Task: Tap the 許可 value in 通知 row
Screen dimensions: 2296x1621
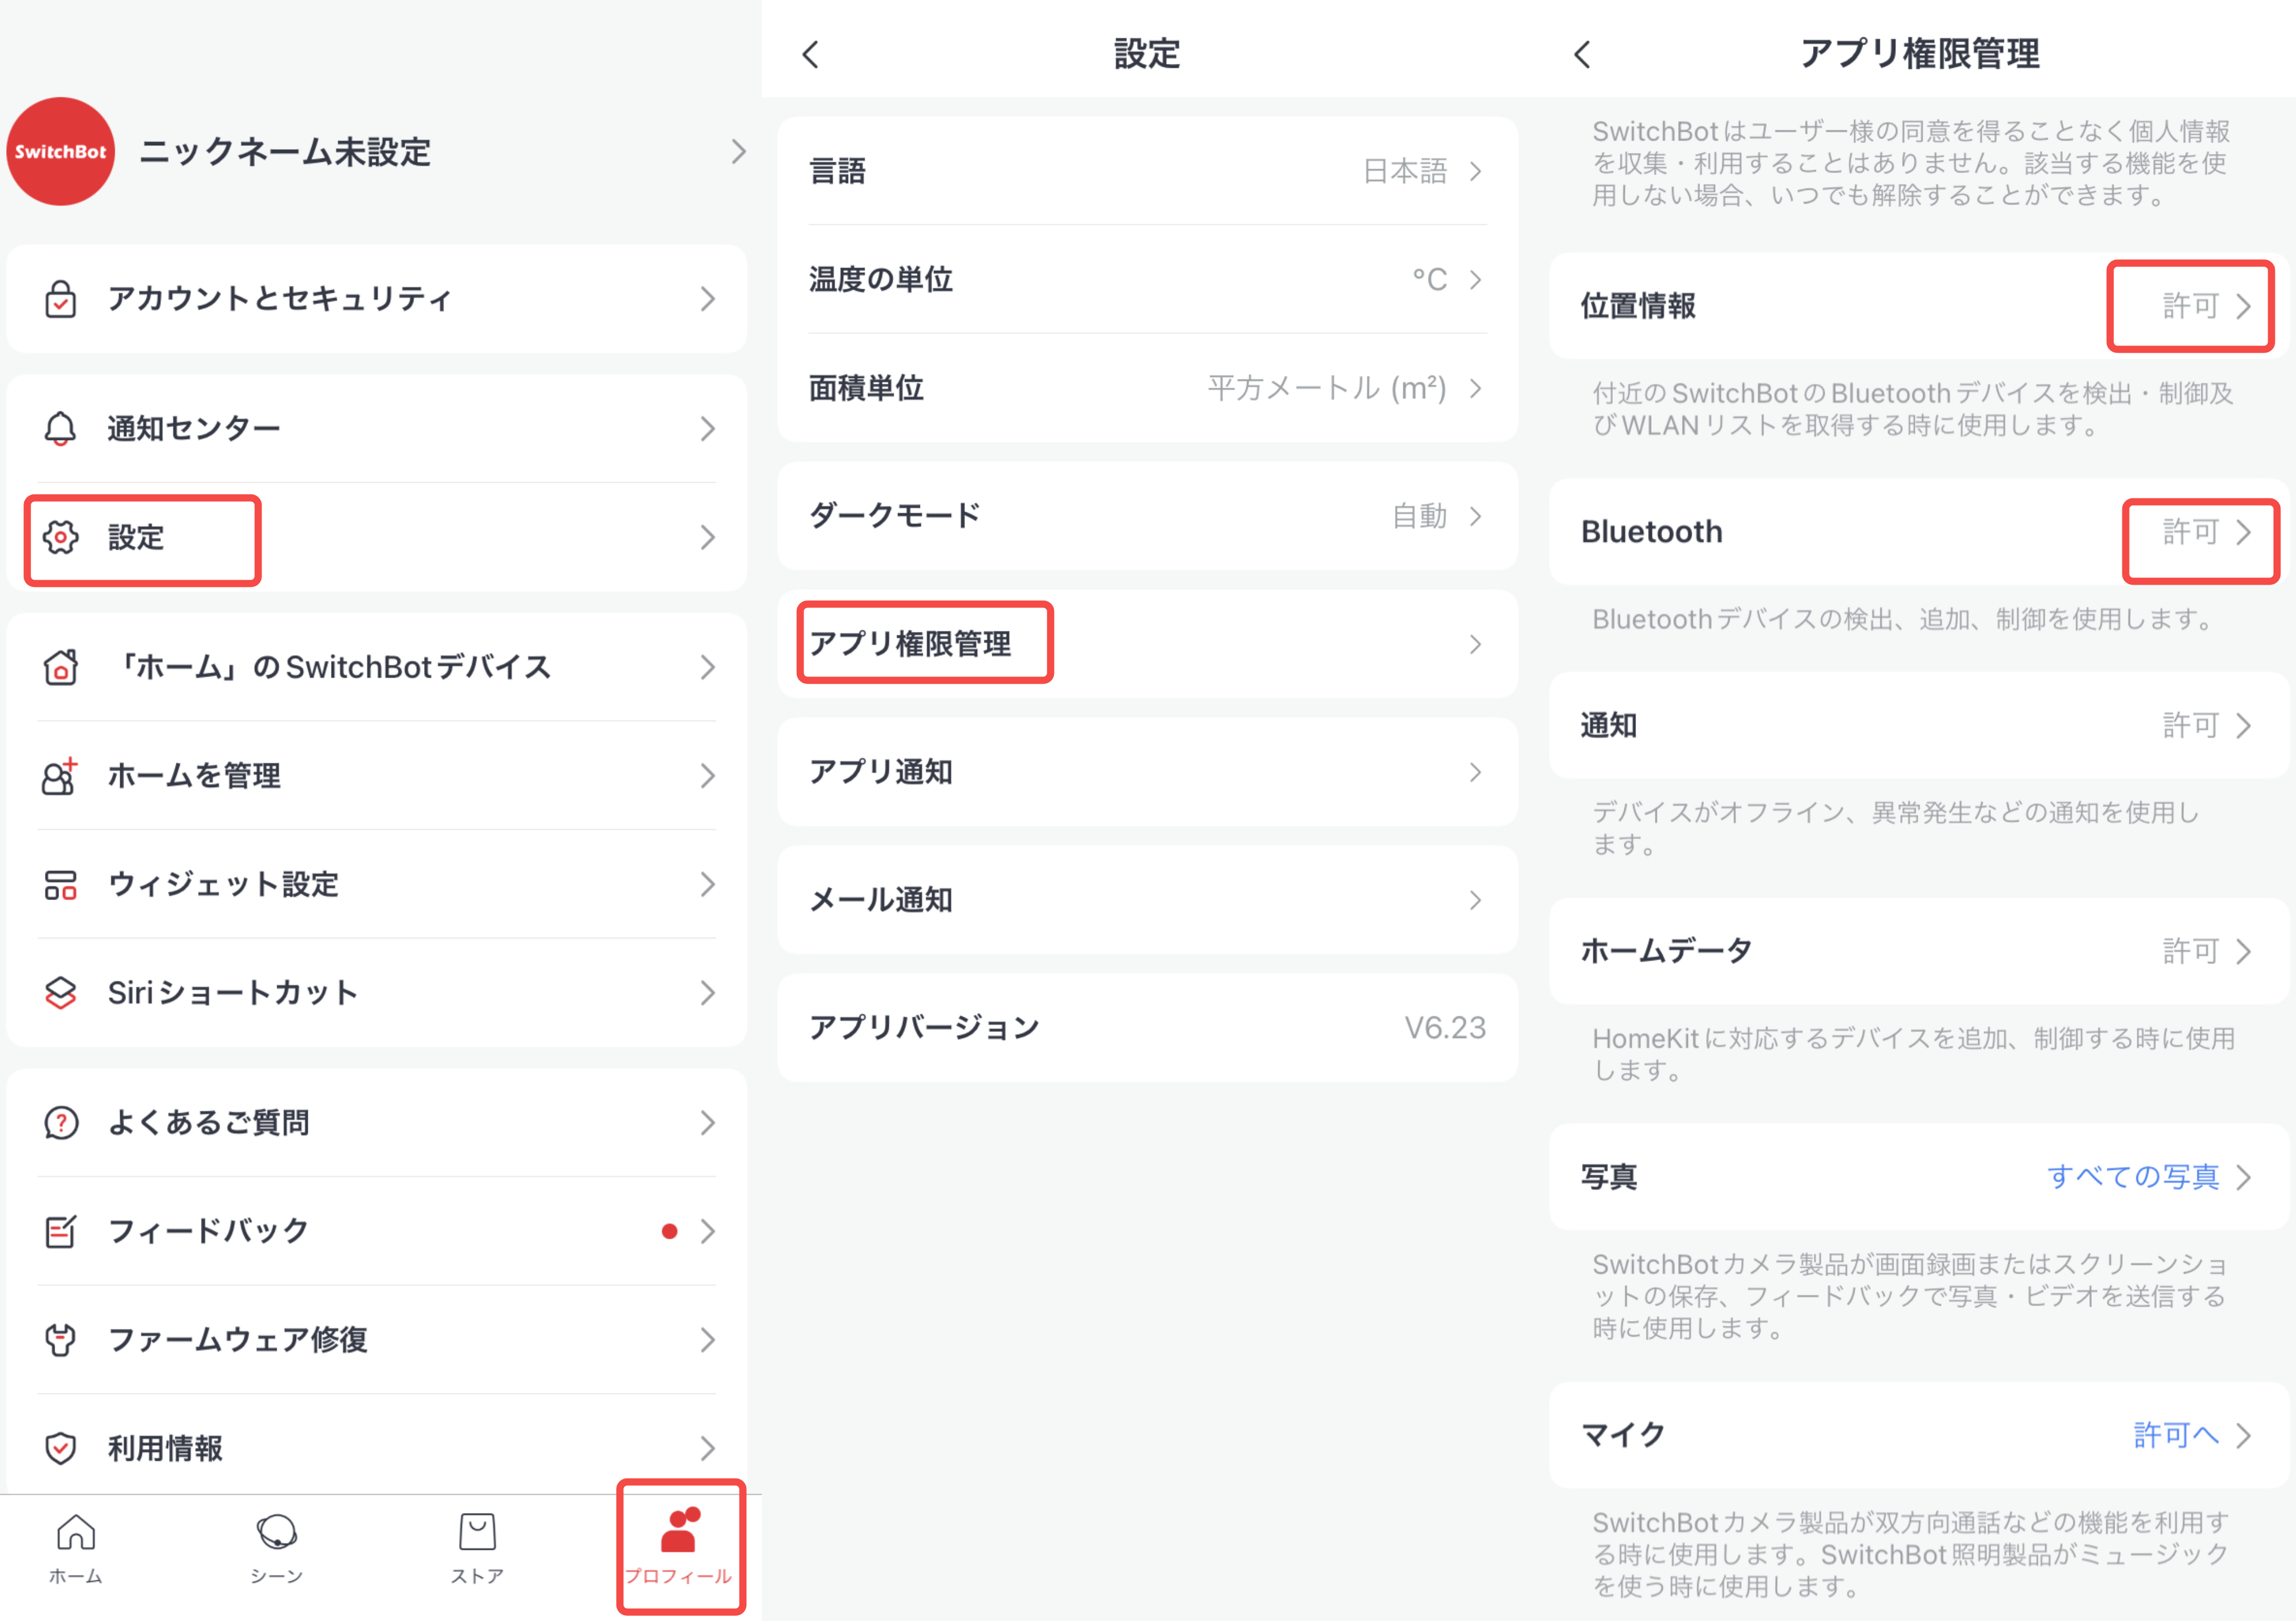Action: pyautogui.click(x=2191, y=724)
